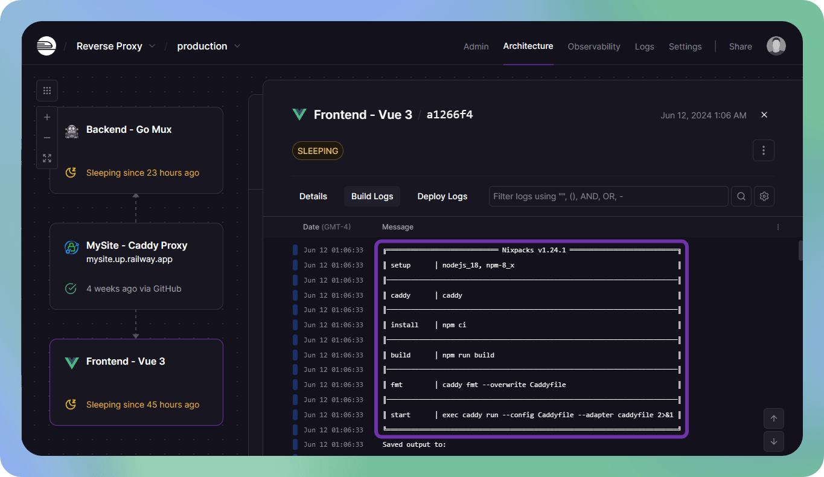This screenshot has height=477, width=824.
Task: Switch to Deploy Logs tab
Action: 442,196
